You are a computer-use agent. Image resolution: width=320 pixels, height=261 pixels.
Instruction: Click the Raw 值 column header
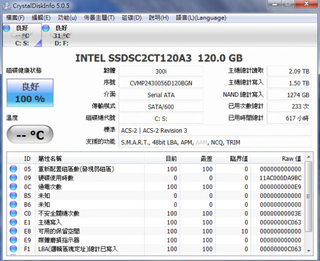pyautogui.click(x=277, y=158)
